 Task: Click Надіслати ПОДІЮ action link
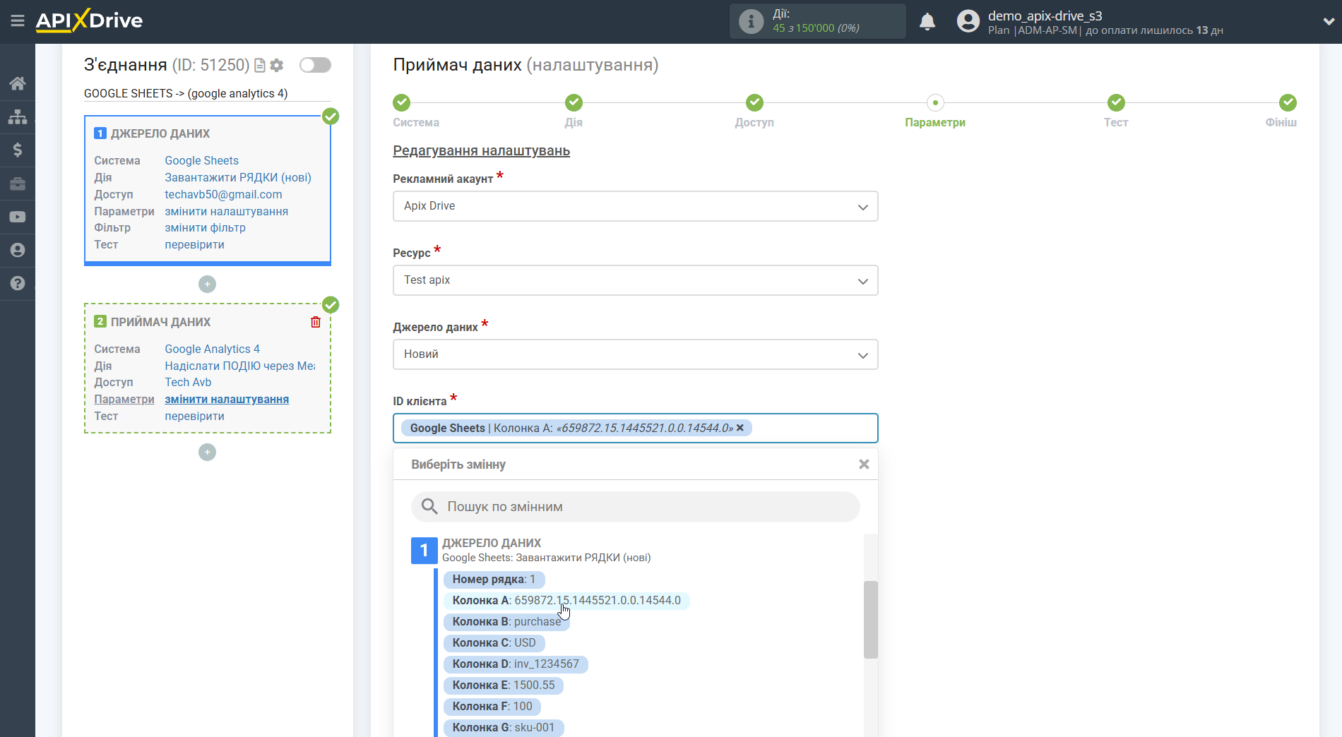point(240,366)
